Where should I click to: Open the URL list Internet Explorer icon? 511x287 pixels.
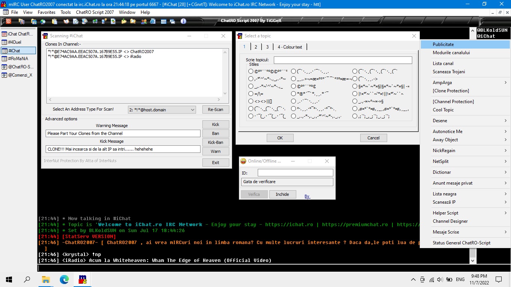point(153,21)
